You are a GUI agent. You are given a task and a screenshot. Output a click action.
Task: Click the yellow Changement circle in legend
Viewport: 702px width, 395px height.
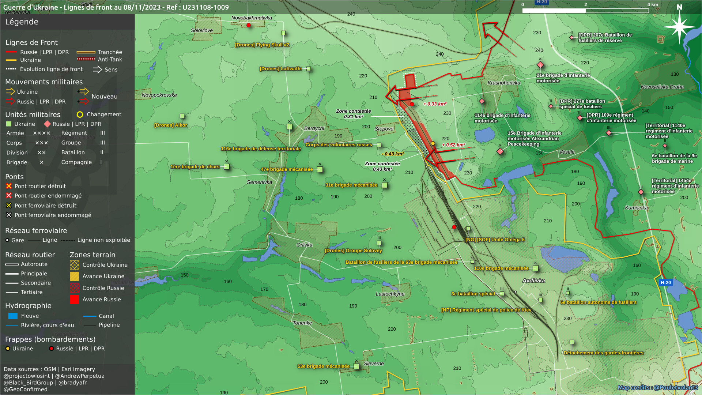tap(80, 114)
